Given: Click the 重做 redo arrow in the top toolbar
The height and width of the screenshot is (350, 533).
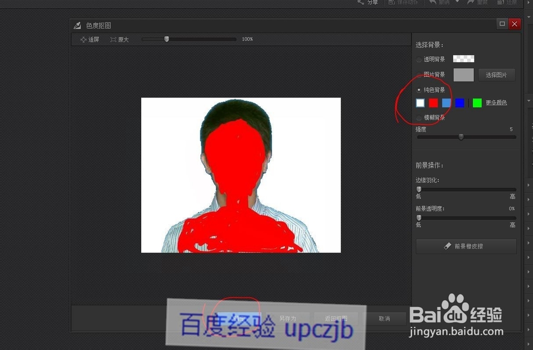Looking at the screenshot, I should click(x=471, y=2).
